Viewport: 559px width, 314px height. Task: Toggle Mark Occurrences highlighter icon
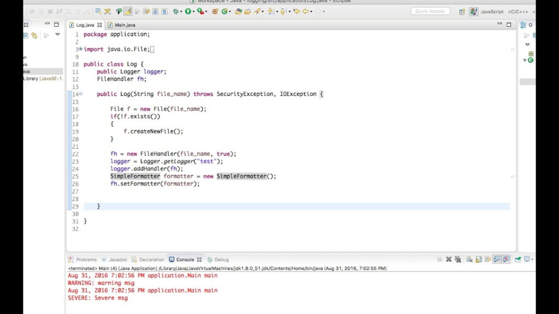pos(128,11)
